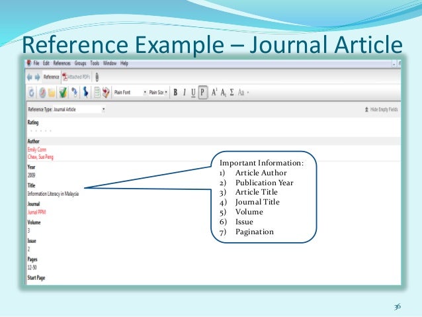Switch to the Attached PDFs tab
The width and height of the screenshot is (422, 317).
coord(76,77)
